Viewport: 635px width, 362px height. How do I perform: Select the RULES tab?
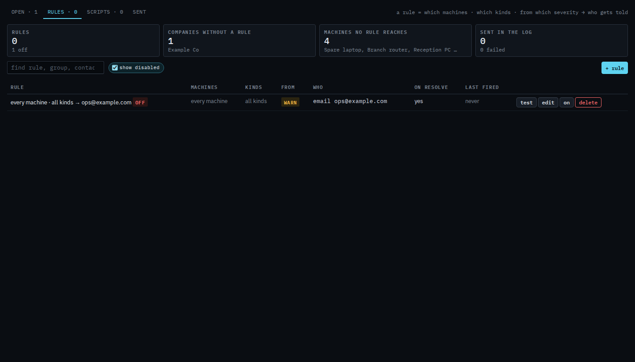point(62,12)
